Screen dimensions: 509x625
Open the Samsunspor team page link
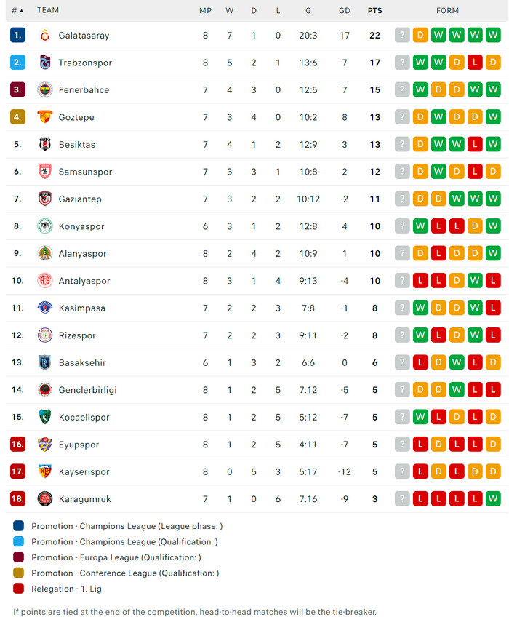point(85,172)
